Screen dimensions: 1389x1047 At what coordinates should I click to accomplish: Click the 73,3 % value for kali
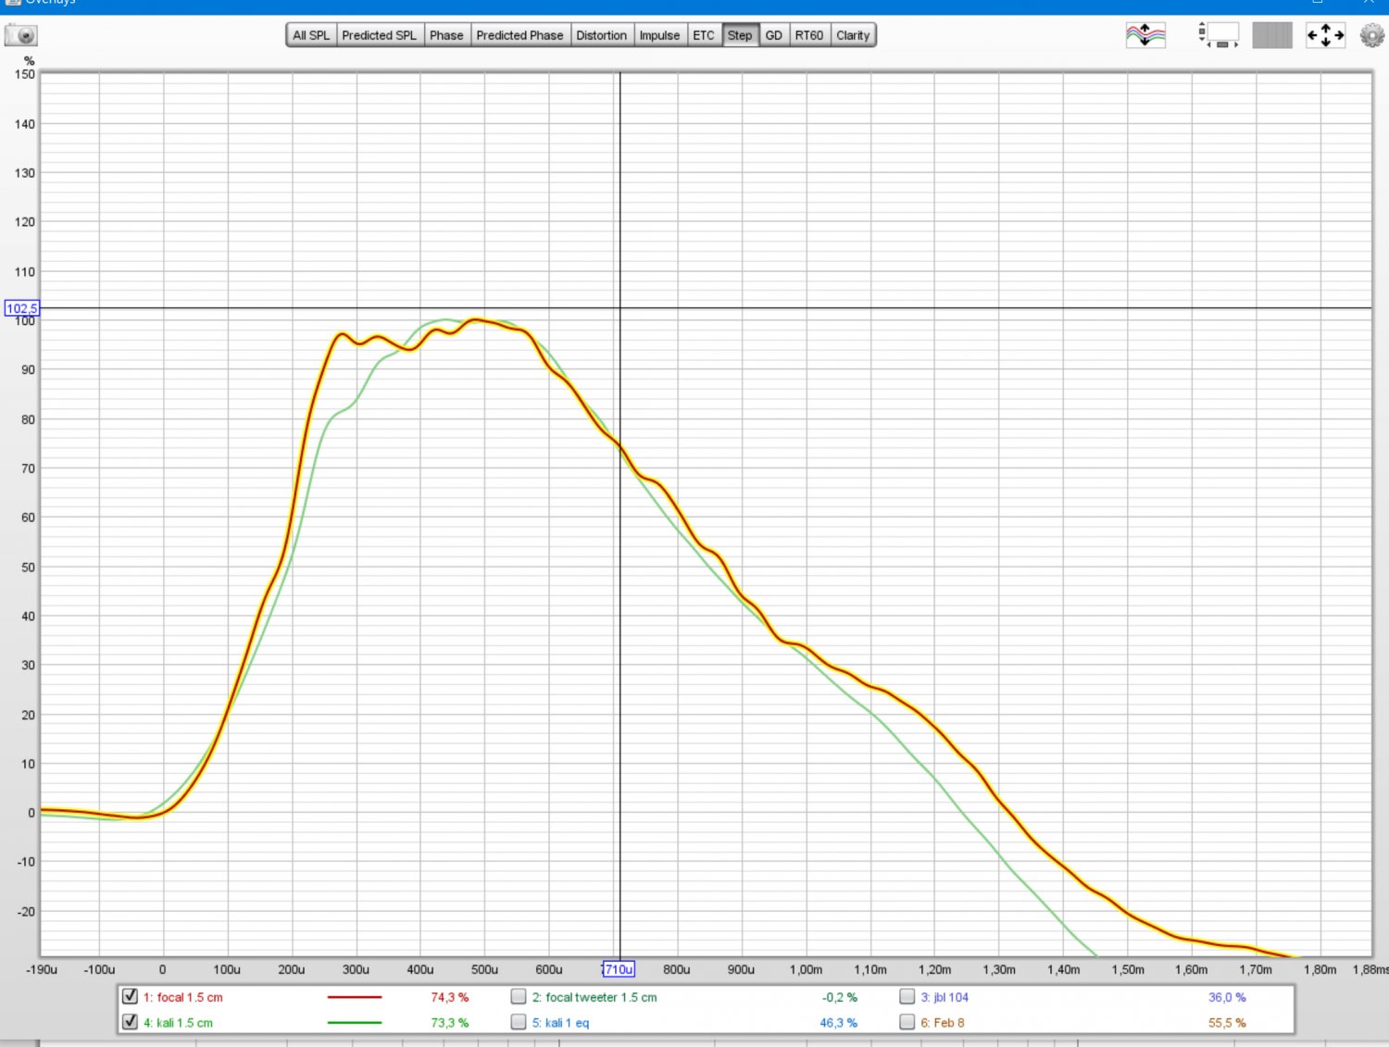click(450, 1023)
